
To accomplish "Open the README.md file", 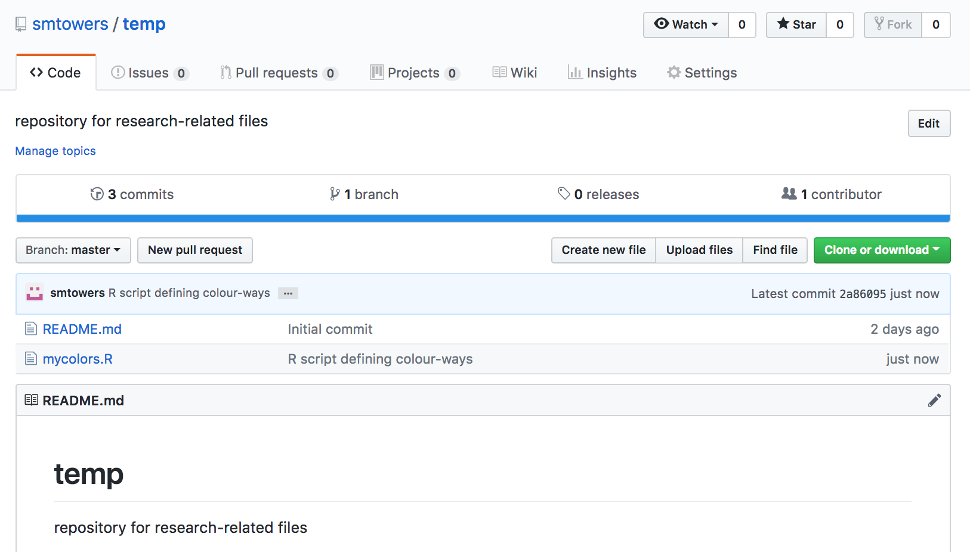I will click(82, 329).
